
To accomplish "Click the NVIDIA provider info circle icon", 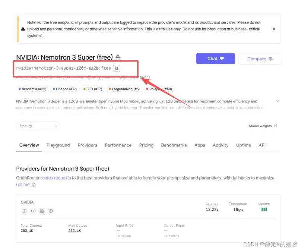I will click(25, 211).
